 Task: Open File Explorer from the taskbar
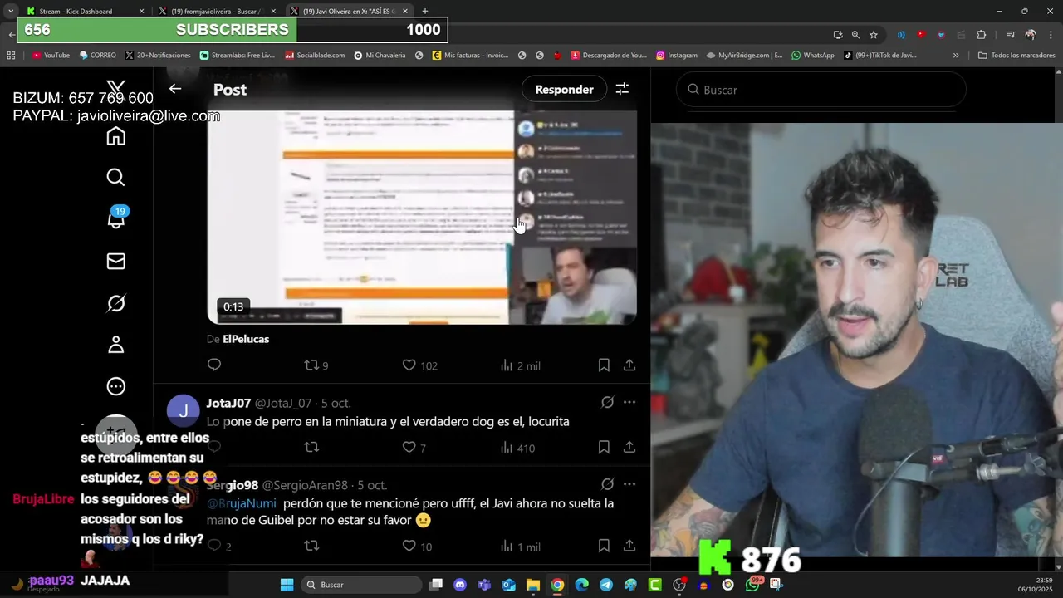click(x=533, y=585)
